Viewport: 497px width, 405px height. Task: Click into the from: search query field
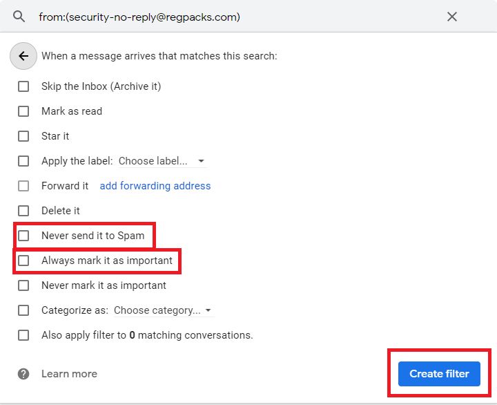(235, 17)
